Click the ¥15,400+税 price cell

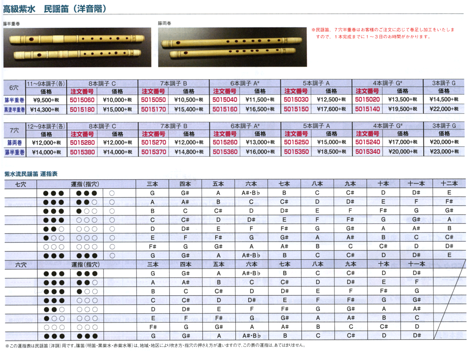click(x=188, y=109)
